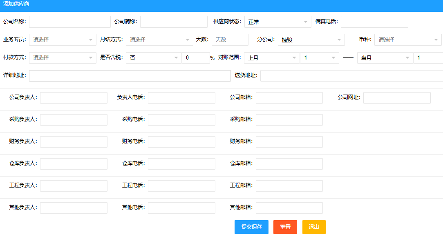Screen dimensions: 443x245
Task: Open the 分公司 dropdown showing 捷骏
Action: 311,40
